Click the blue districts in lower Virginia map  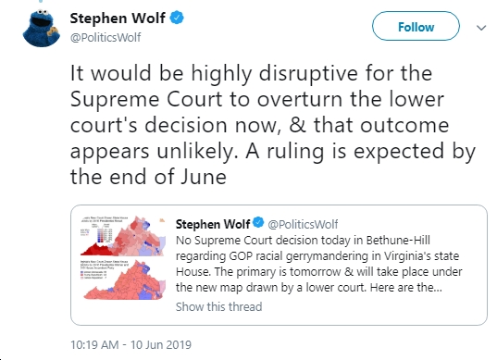tap(145, 293)
